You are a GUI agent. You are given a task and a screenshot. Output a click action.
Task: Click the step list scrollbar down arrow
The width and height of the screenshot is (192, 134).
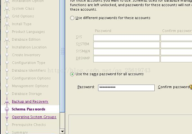tap(62, 131)
